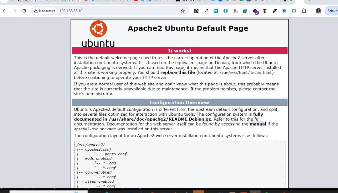Click the 'It works!' red banner
The width and height of the screenshot is (338, 193).
[x=180, y=51]
